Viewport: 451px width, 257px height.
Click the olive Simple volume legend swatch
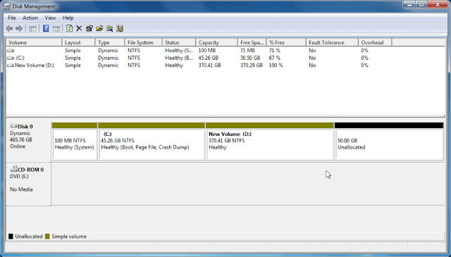point(47,237)
